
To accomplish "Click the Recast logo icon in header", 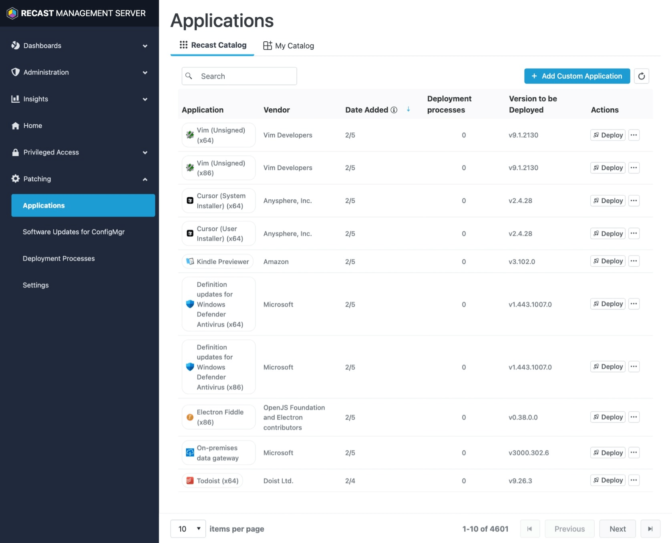I will pos(12,13).
